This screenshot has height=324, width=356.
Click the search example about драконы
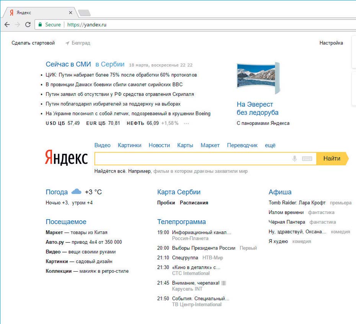click(201, 171)
